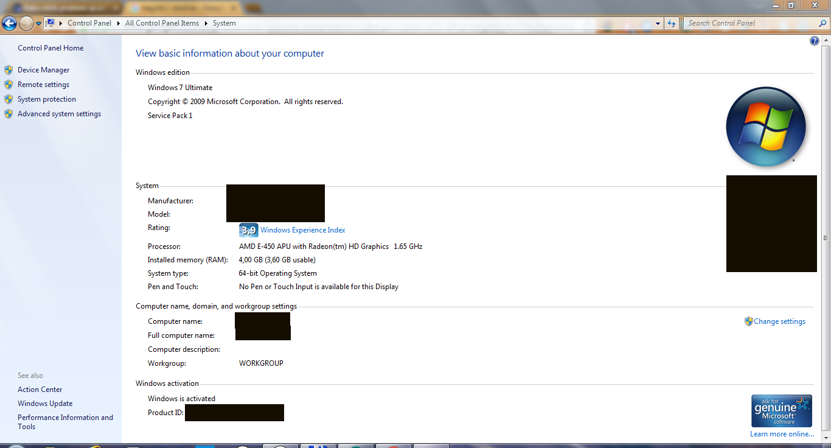Viewport: 831px width, 448px height.
Task: Click the text "Windows 7 Ultimate"
Action: click(x=180, y=88)
